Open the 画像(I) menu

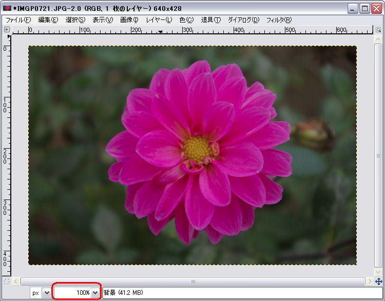129,20
